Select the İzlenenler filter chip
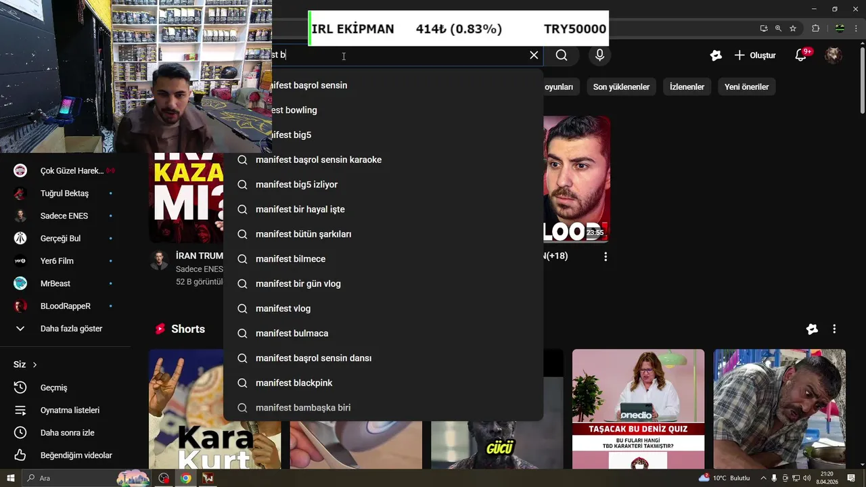The width and height of the screenshot is (866, 487). click(x=687, y=87)
